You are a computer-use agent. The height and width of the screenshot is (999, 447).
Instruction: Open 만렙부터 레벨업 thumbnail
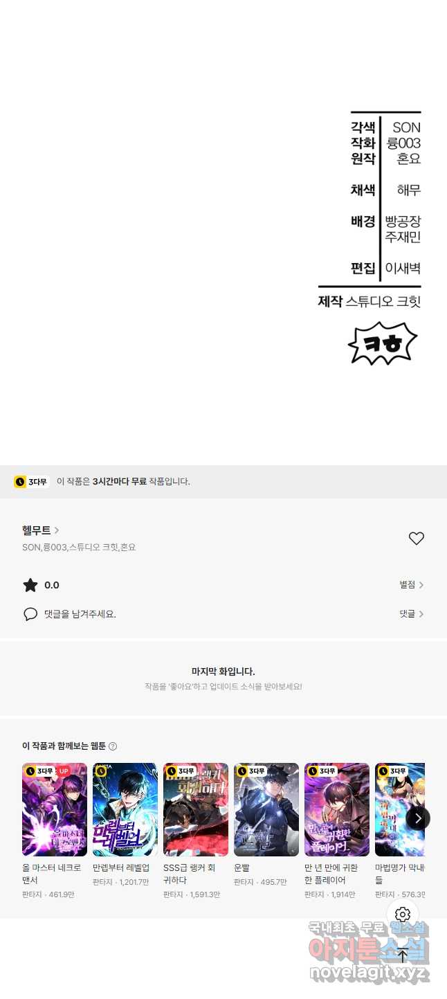point(125,809)
